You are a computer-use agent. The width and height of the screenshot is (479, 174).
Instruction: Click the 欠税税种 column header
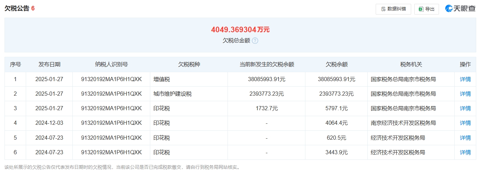click(x=189, y=64)
